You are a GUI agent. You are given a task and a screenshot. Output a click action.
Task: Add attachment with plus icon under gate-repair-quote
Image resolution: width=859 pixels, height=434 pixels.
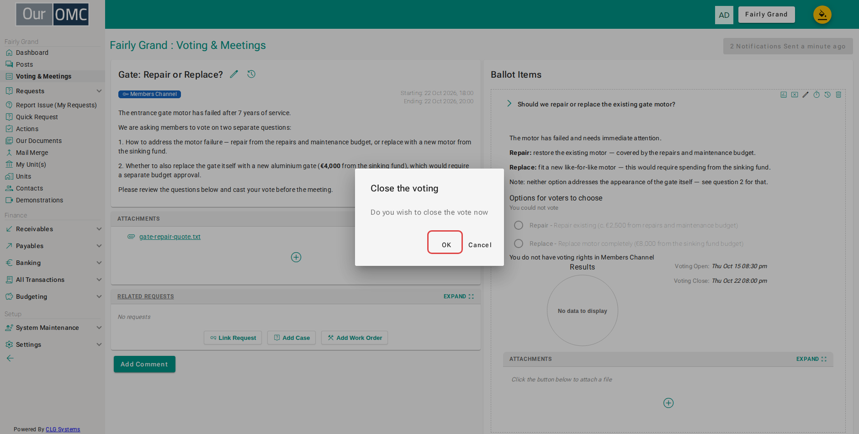[x=296, y=257]
